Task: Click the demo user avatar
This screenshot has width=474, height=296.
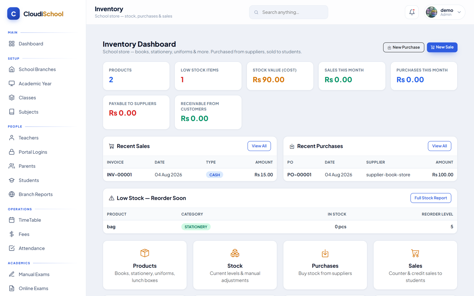Action: pyautogui.click(x=431, y=12)
